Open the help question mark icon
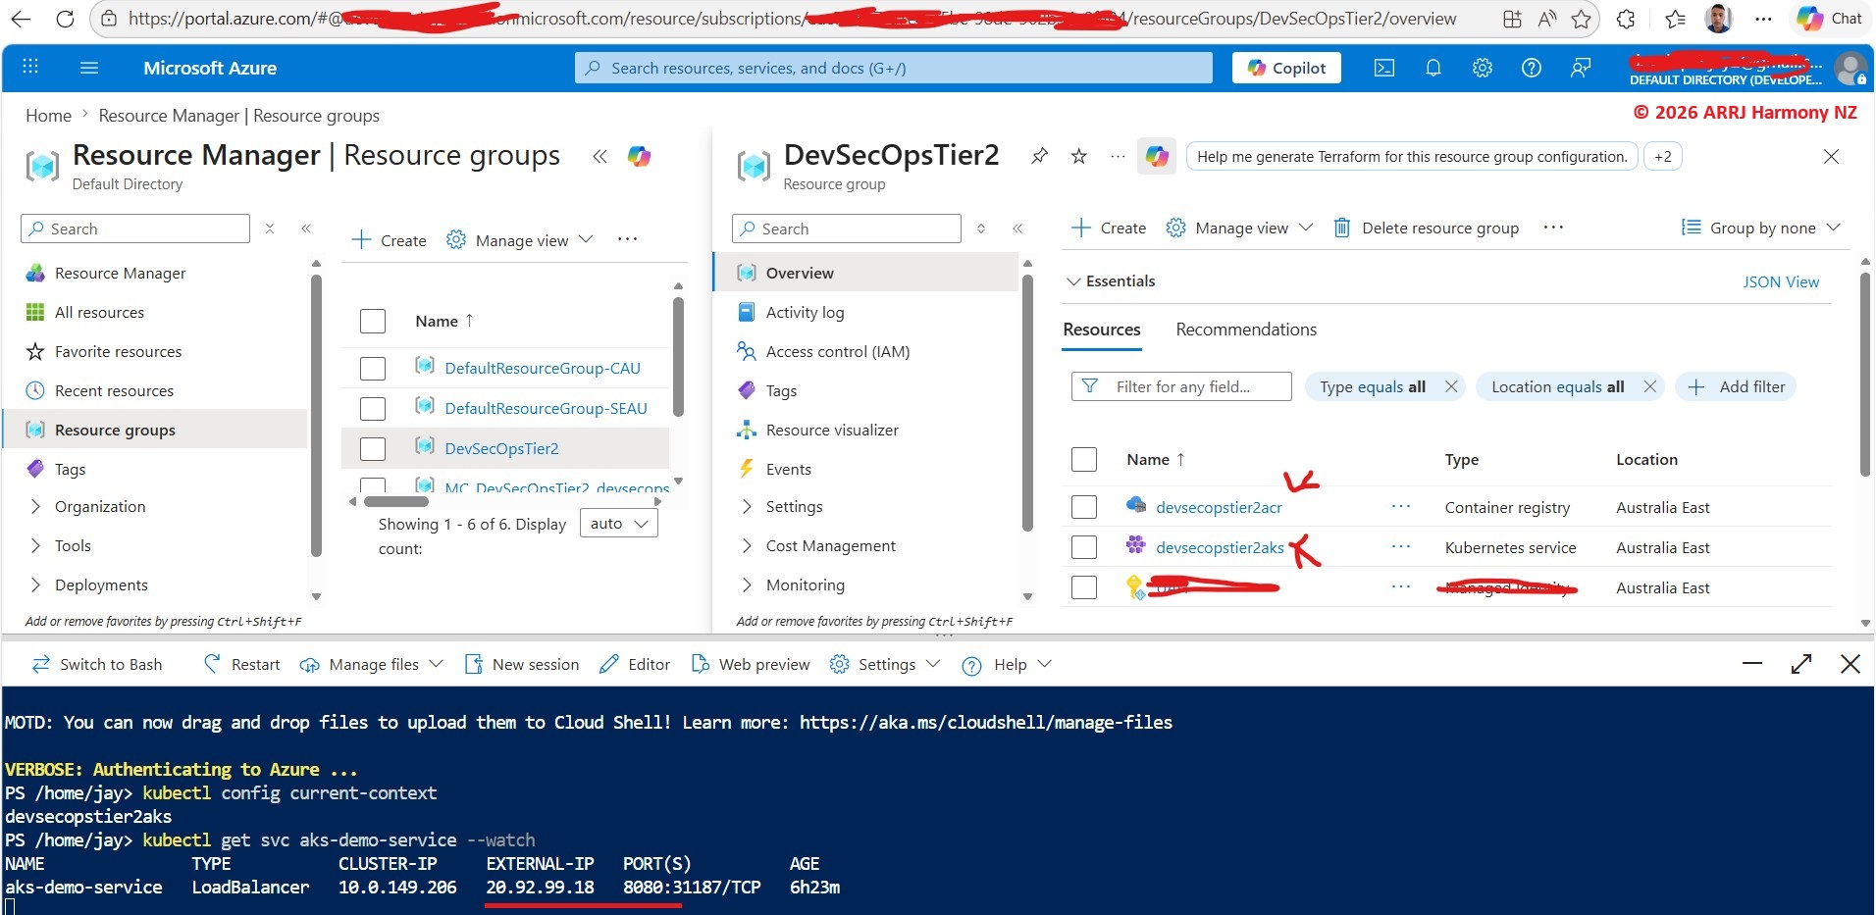This screenshot has height=915, width=1876. click(1532, 68)
